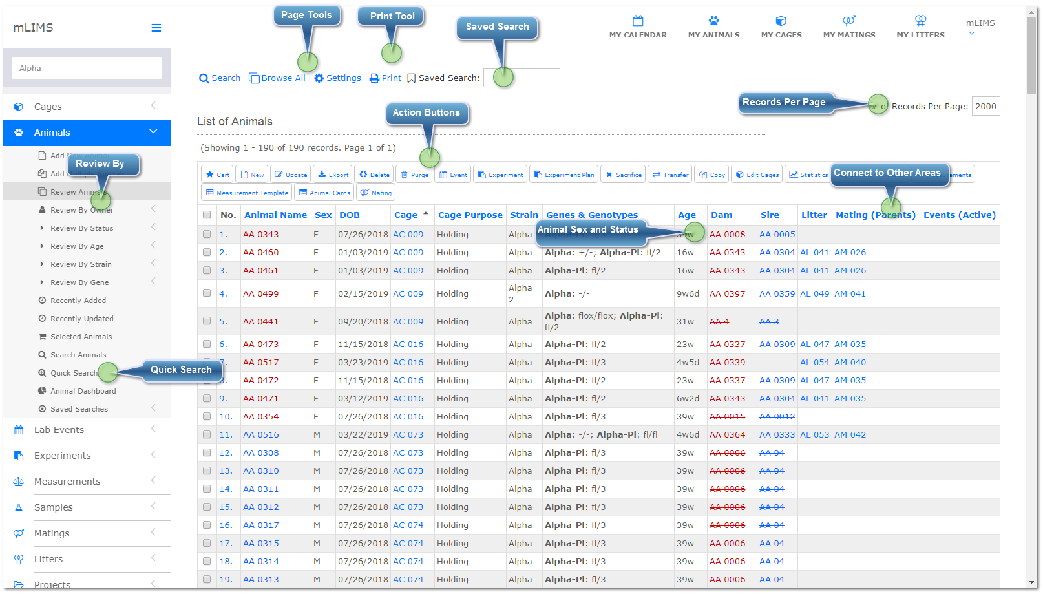Add selected animals to Cart

pos(217,175)
